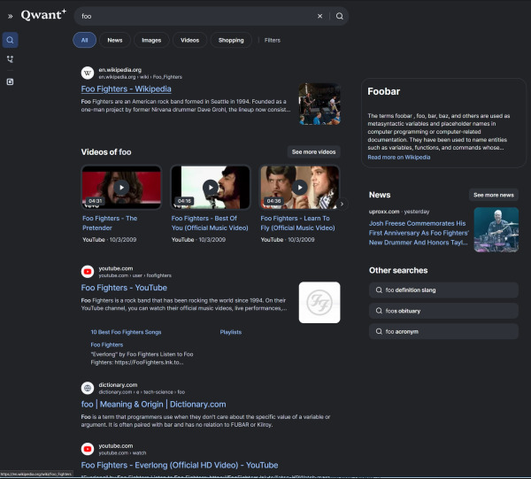531x479 pixels.
Task: Switch to the Shopping tab
Action: [x=231, y=40]
